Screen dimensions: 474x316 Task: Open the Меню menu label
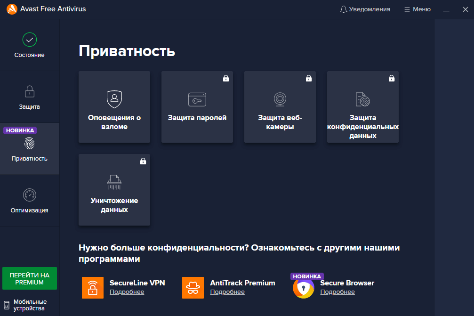pos(422,9)
